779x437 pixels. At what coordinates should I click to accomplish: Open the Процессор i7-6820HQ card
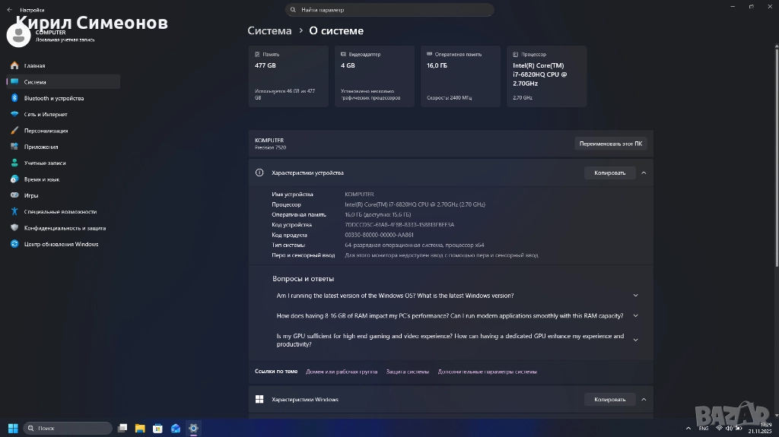coord(546,76)
